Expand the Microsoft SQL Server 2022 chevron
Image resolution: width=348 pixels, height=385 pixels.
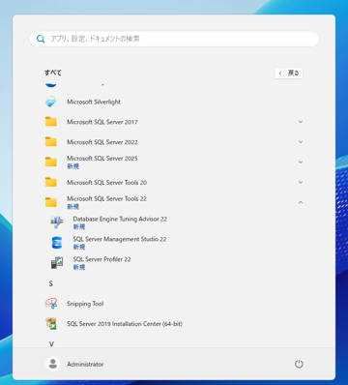[x=301, y=142]
